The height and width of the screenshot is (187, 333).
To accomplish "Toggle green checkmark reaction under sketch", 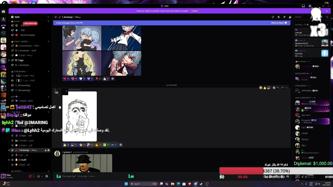I will (x=106, y=145).
